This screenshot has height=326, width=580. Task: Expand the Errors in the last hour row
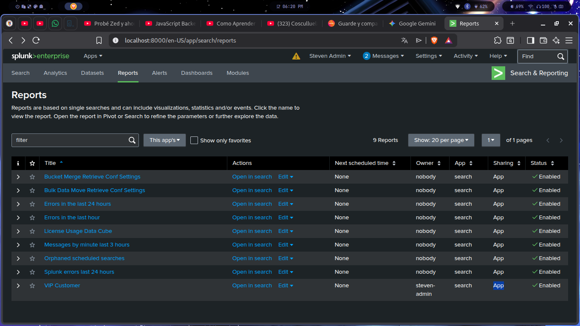tap(18, 218)
